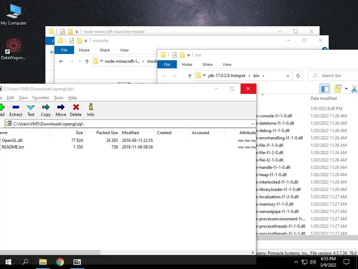Image resolution: width=358 pixels, height=269 pixels.
Task: Click the Cut scissors icon in bin window
Action: (x=354, y=89)
